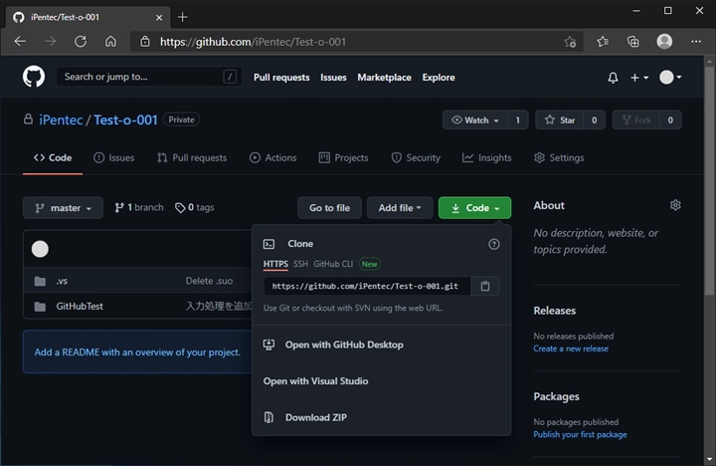Open Explore in top navigation
The image size is (716, 466).
pos(439,78)
